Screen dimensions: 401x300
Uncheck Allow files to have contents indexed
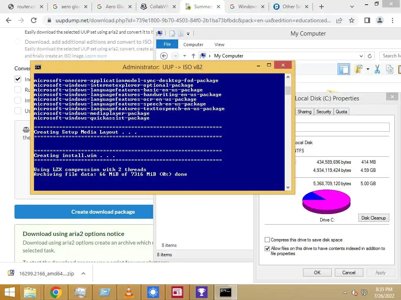pyautogui.click(x=267, y=248)
